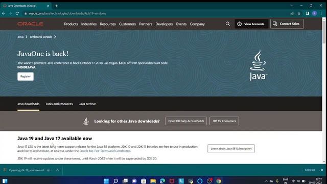Screen dimensions: 327x184
Task: Click the Chrome icon in the taskbar
Action: coord(219,181)
